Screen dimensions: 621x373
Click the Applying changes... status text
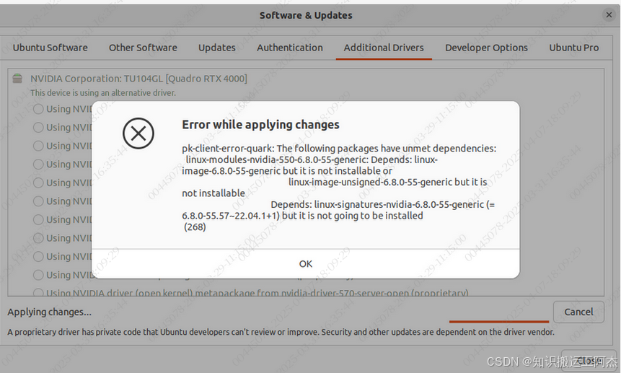[49, 312]
